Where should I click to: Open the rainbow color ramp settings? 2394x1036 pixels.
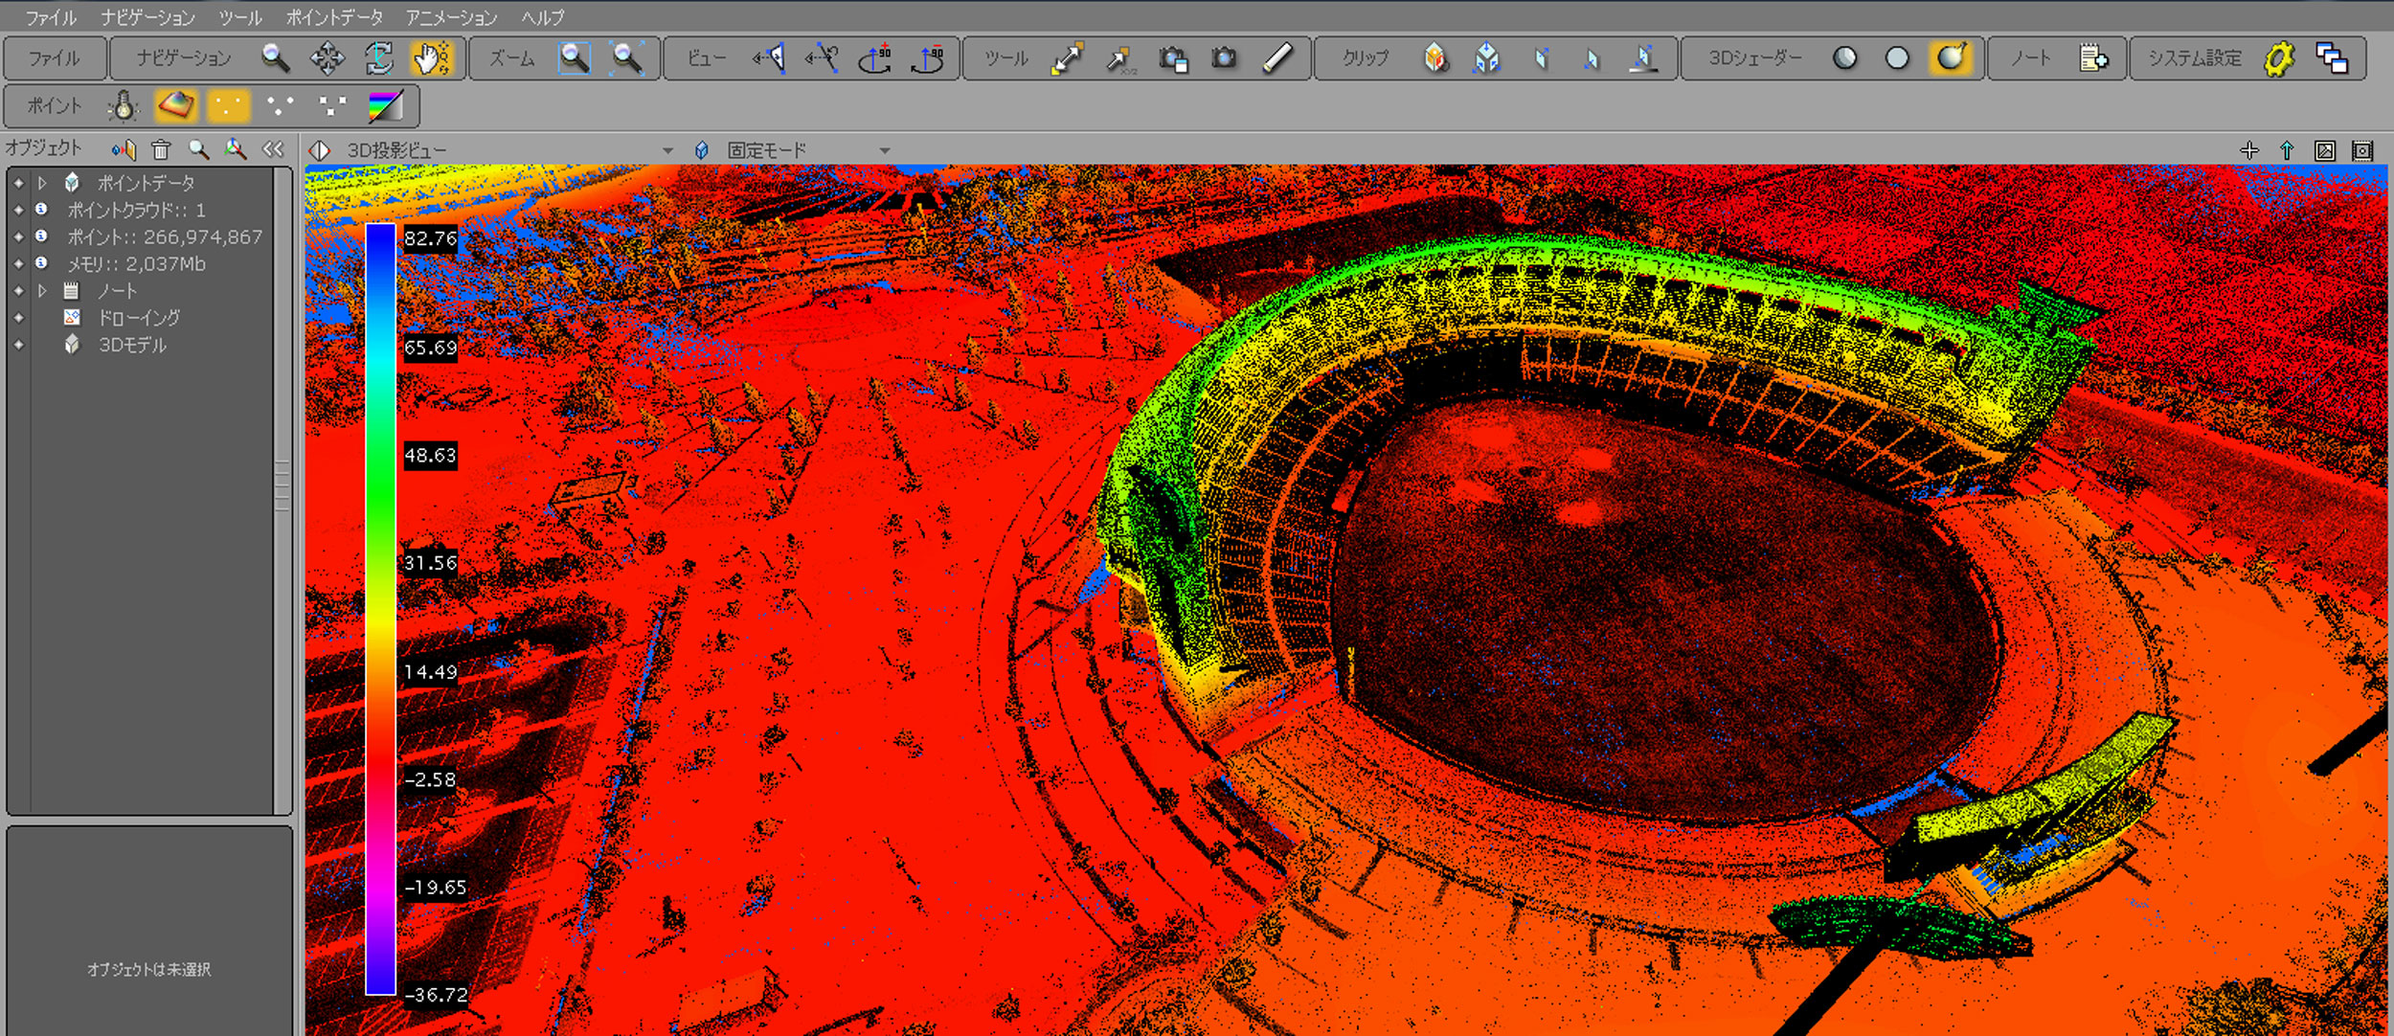(x=386, y=106)
